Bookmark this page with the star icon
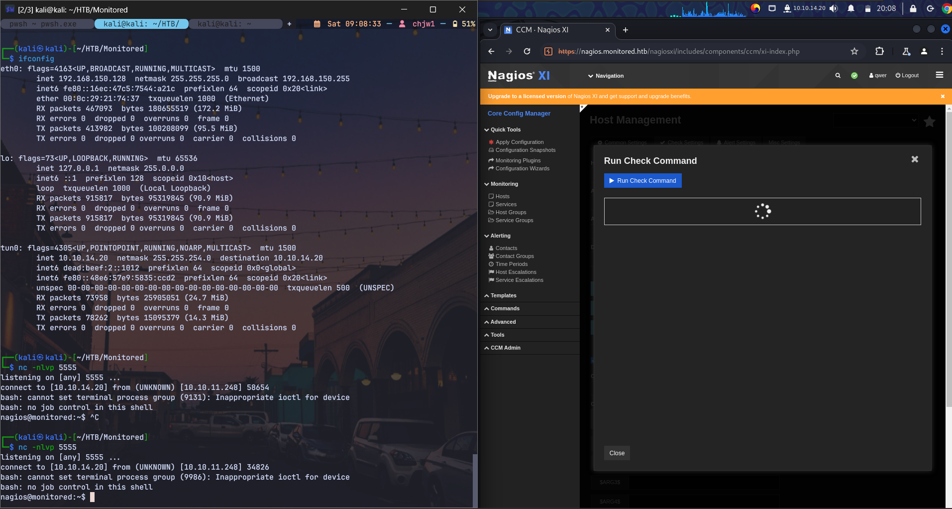This screenshot has height=509, width=952. click(x=854, y=51)
